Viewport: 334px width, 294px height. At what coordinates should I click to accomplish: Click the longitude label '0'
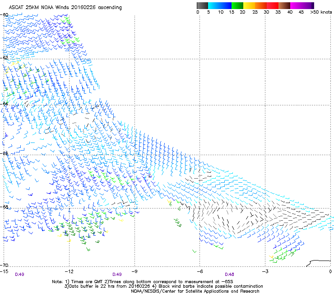(x=330, y=271)
